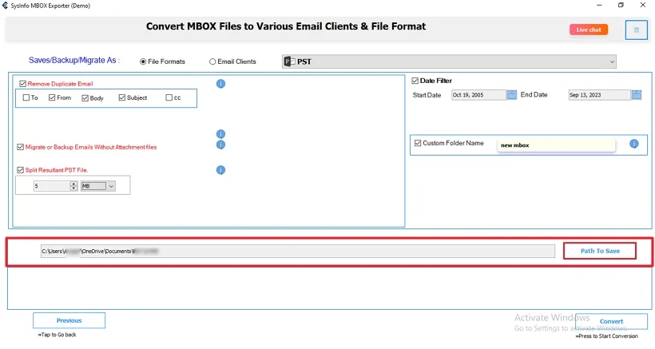Click the Convert button
655x349 pixels.
(x=611, y=321)
